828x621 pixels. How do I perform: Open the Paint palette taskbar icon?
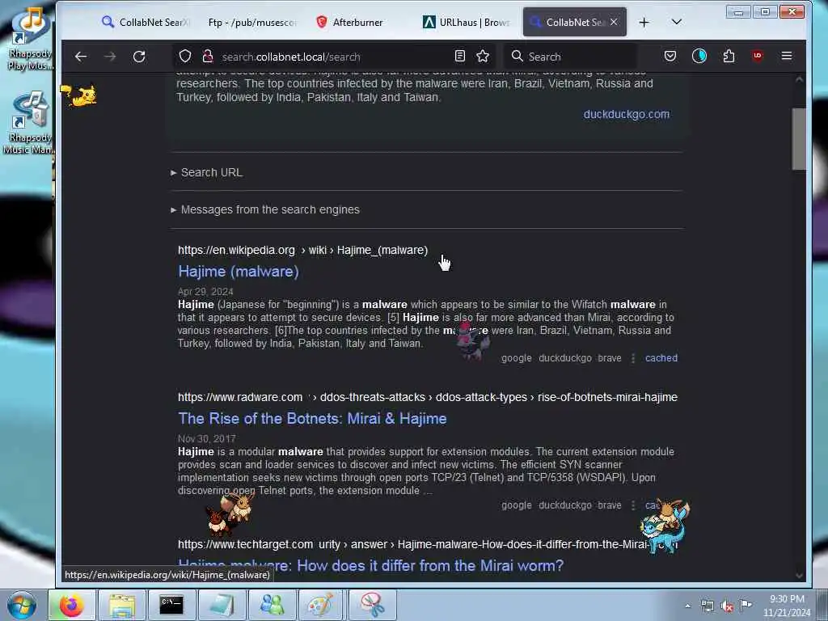pyautogui.click(x=320, y=605)
